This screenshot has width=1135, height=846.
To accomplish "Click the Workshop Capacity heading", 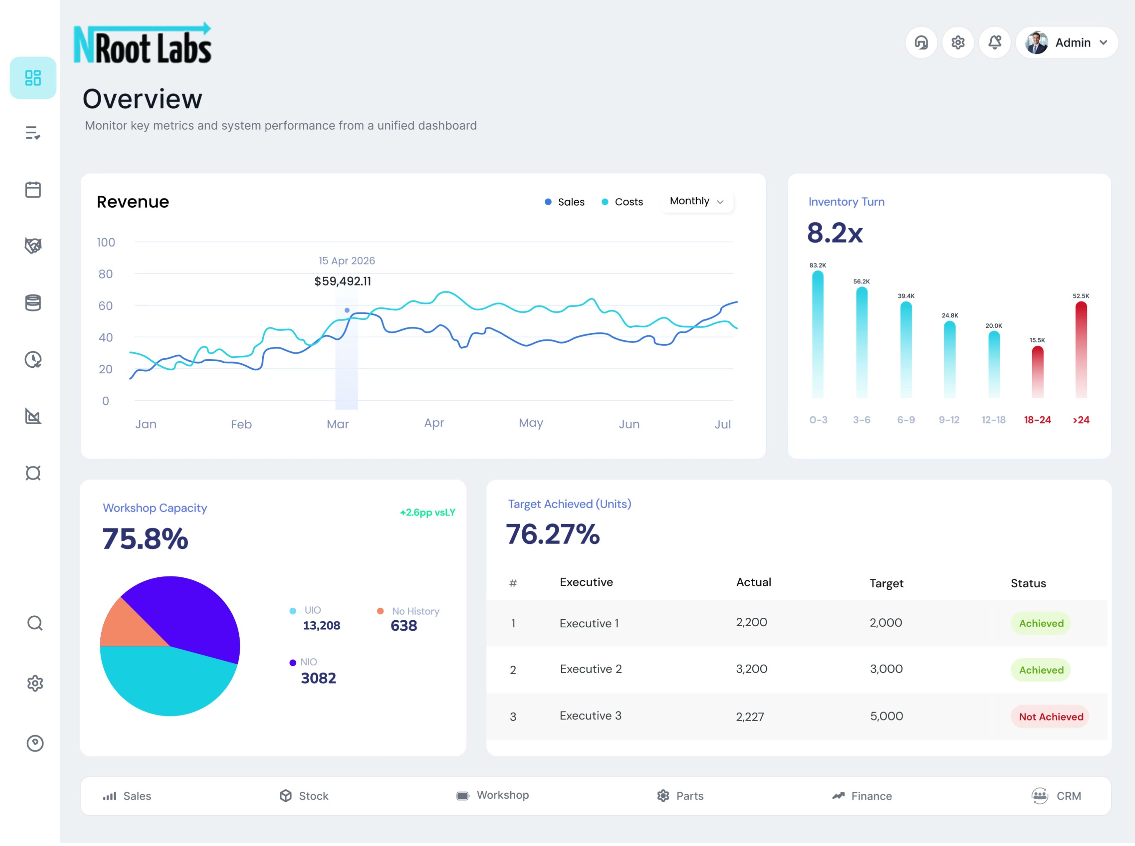I will [155, 508].
